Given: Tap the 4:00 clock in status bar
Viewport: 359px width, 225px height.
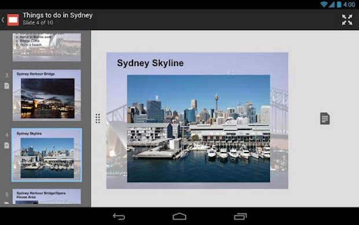Looking at the screenshot, I should 349,5.
